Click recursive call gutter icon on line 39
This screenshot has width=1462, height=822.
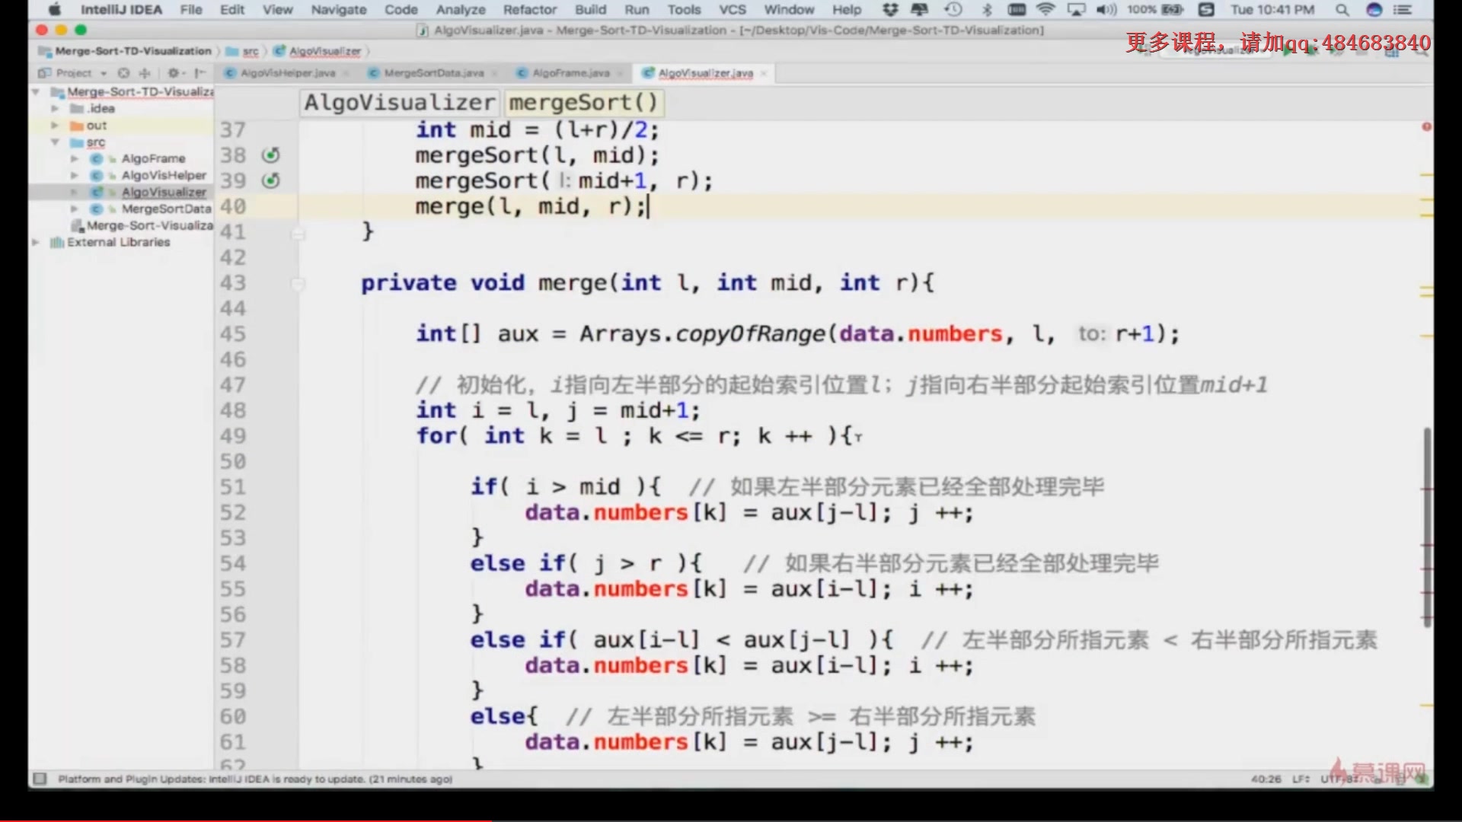click(271, 181)
